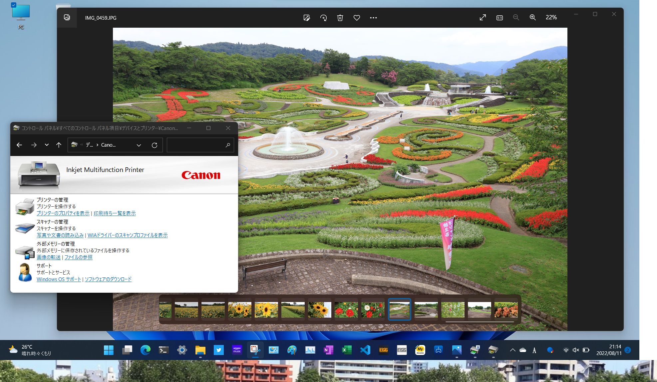Rotate the photo using the rotate icon
Viewport: 657px width, 382px height.
coord(323,18)
